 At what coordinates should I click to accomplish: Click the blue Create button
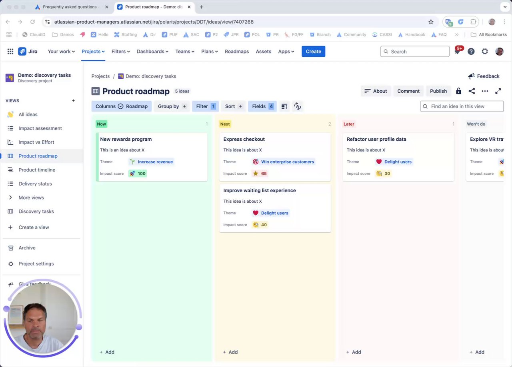point(313,51)
